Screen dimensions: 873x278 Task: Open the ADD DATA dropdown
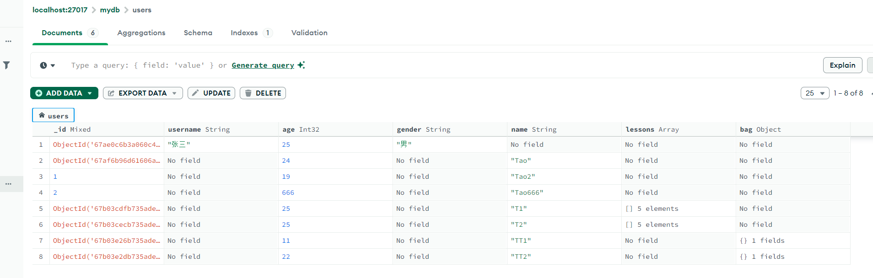pos(64,93)
